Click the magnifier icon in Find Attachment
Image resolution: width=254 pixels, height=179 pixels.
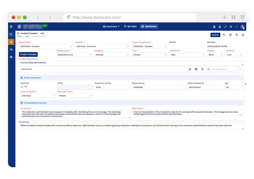[209, 69]
